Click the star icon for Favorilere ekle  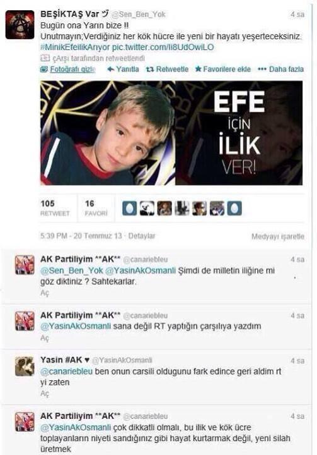(x=198, y=69)
